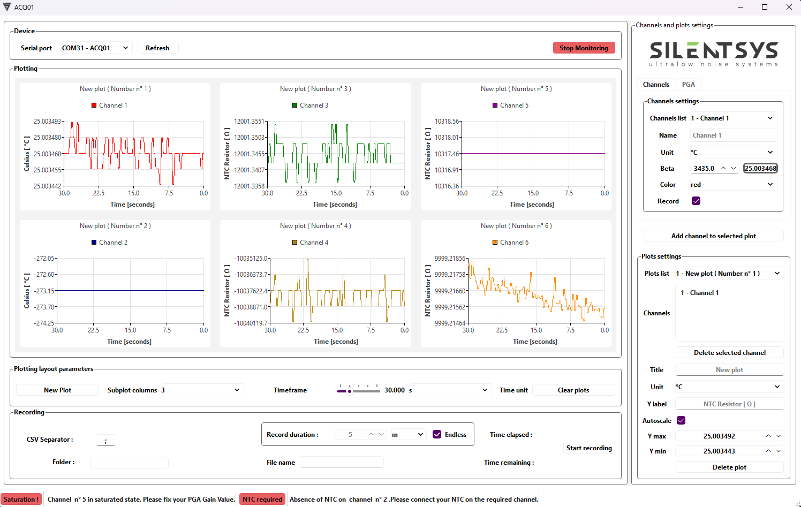
Task: Open the Color red dropdown
Action: (x=732, y=184)
